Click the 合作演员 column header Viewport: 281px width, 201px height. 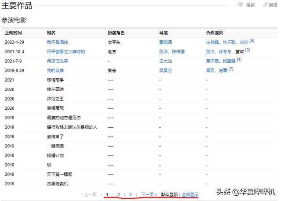(215, 33)
